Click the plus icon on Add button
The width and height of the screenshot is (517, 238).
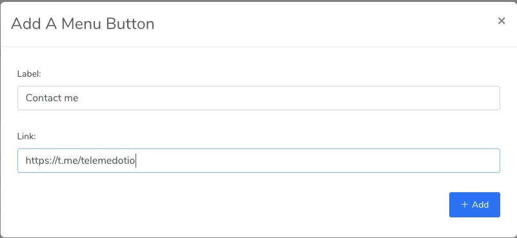click(x=464, y=204)
